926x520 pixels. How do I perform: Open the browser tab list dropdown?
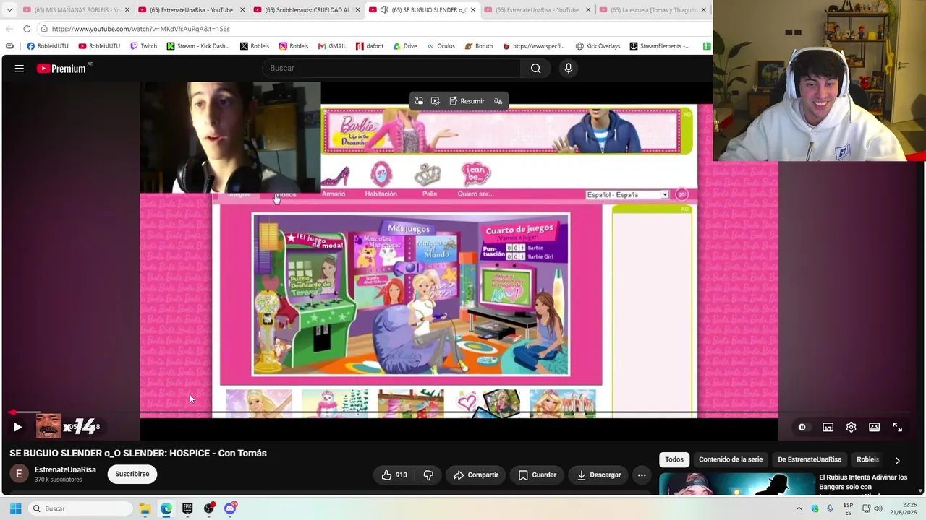9,10
